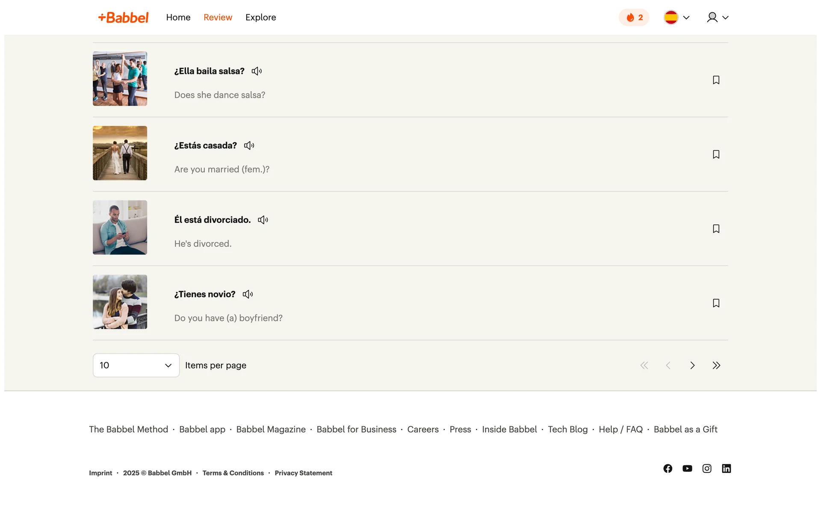
Task: Open Babbel's Facebook page icon
Action: point(667,469)
